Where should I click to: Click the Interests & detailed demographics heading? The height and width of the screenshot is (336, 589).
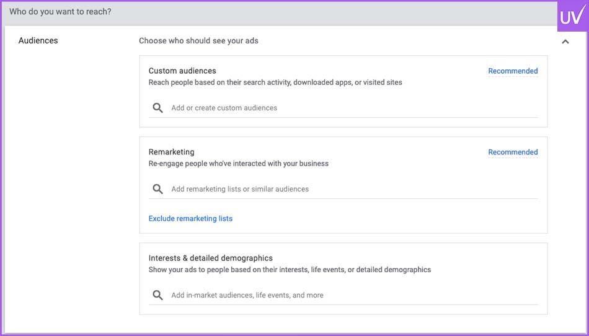click(x=210, y=259)
